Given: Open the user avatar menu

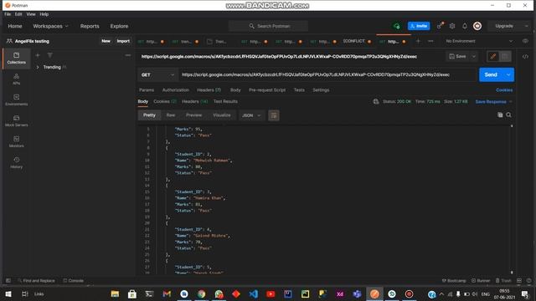Looking at the screenshot, I should click(x=477, y=26).
